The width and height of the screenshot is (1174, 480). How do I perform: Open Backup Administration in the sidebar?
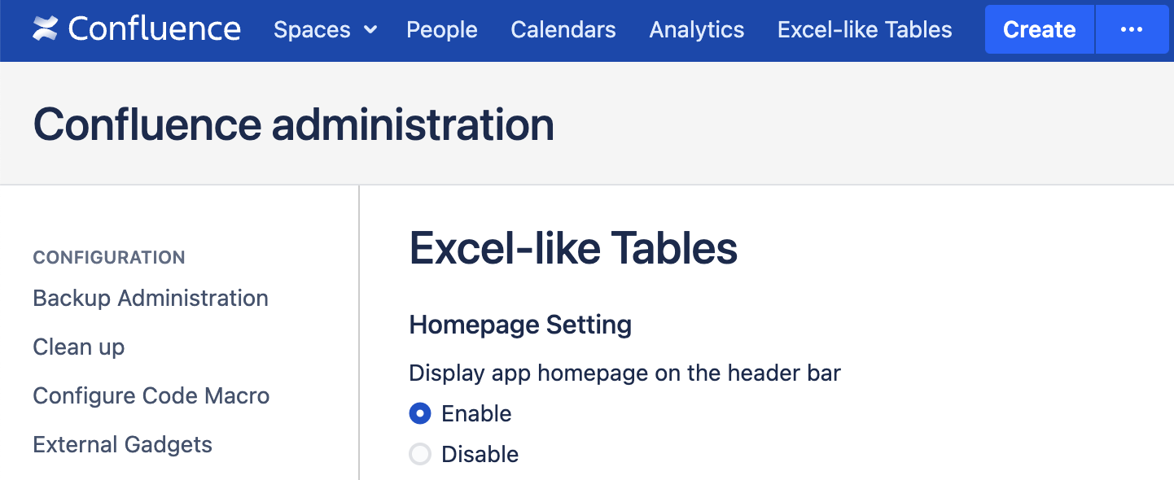(x=151, y=299)
